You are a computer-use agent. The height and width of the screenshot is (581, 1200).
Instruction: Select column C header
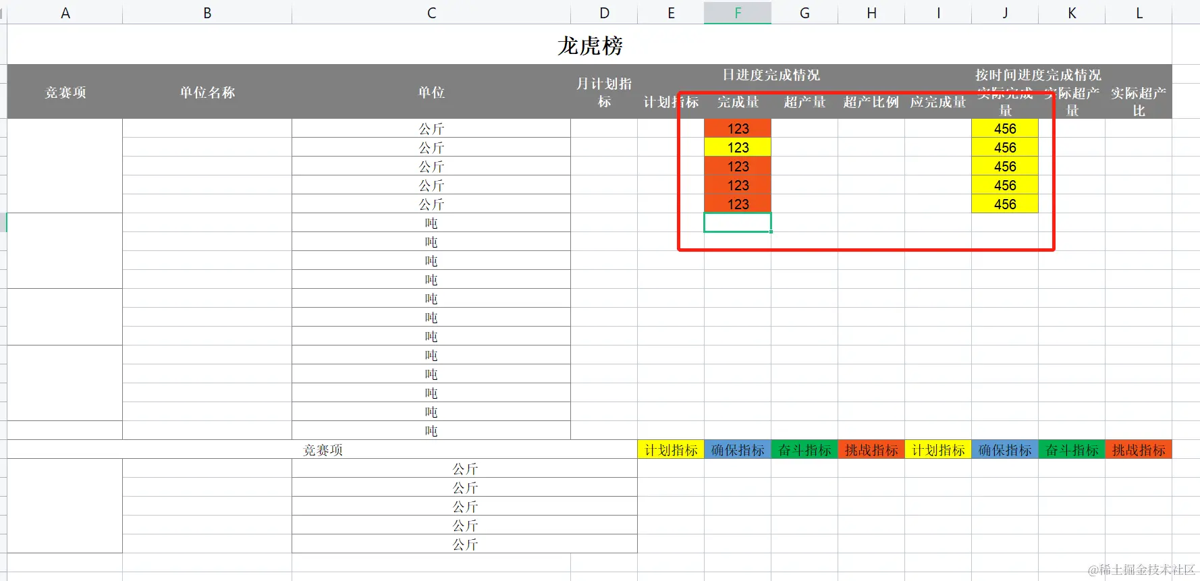coord(431,13)
